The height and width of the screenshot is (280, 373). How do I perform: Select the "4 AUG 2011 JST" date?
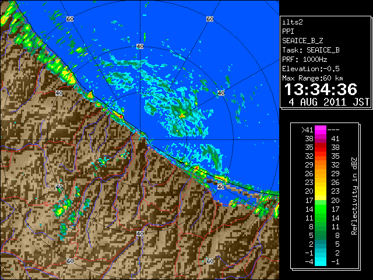329,102
